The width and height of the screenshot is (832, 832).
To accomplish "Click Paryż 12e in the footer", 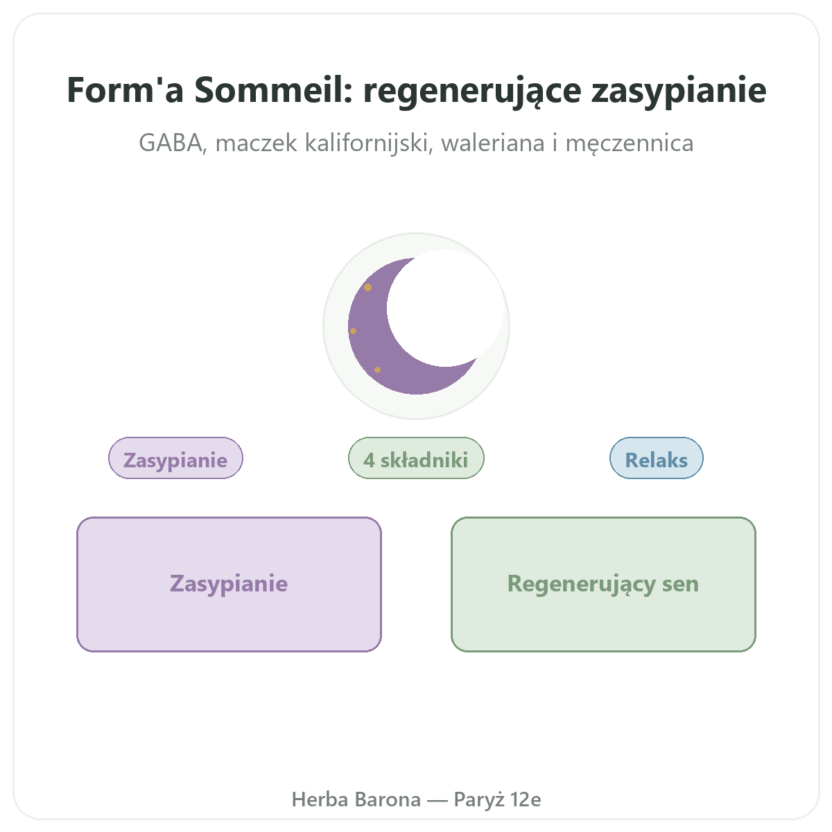I will [497, 800].
